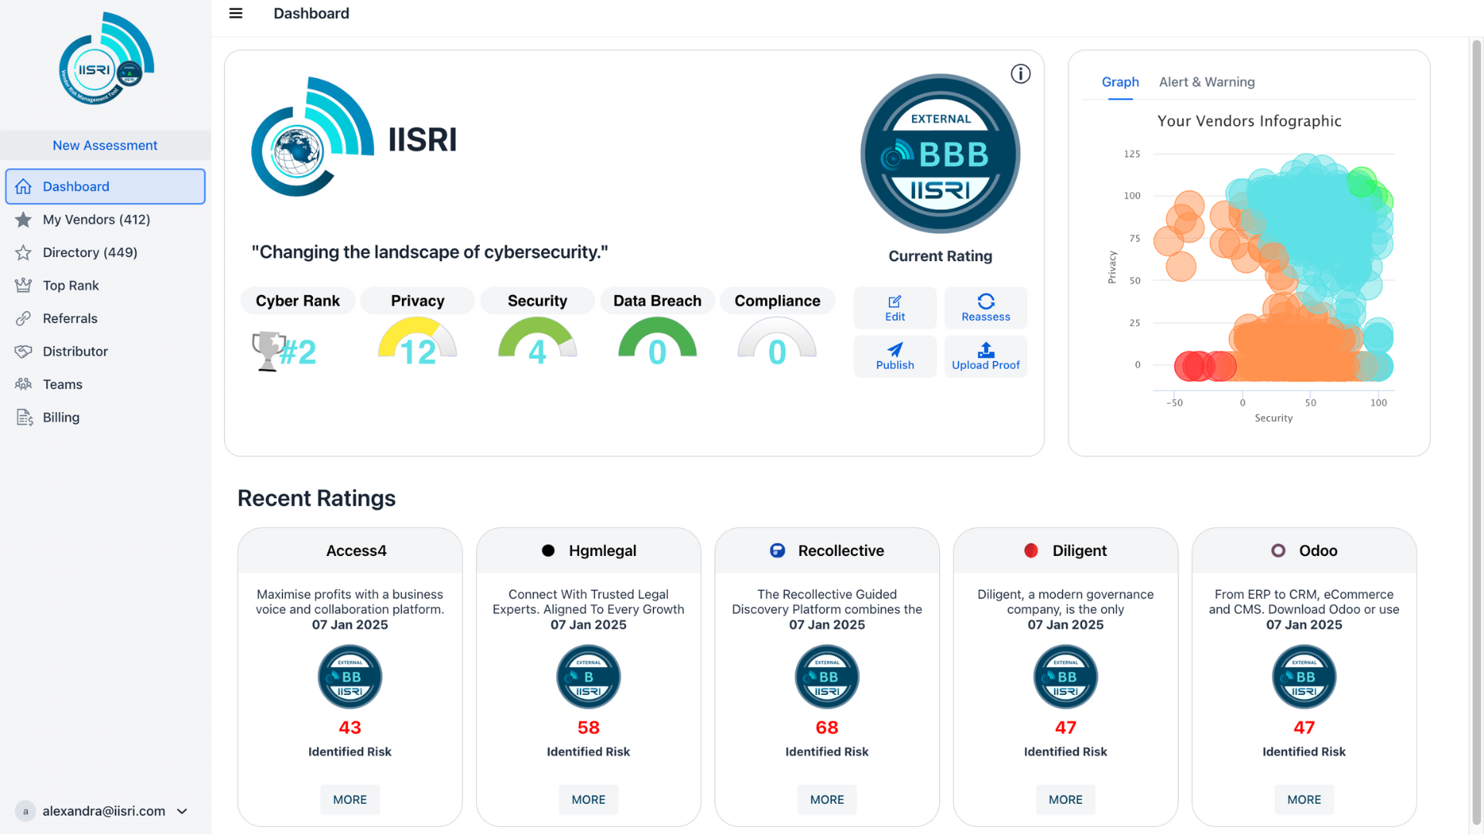This screenshot has height=834, width=1484.
Task: Select the Security score label
Action: (537, 300)
